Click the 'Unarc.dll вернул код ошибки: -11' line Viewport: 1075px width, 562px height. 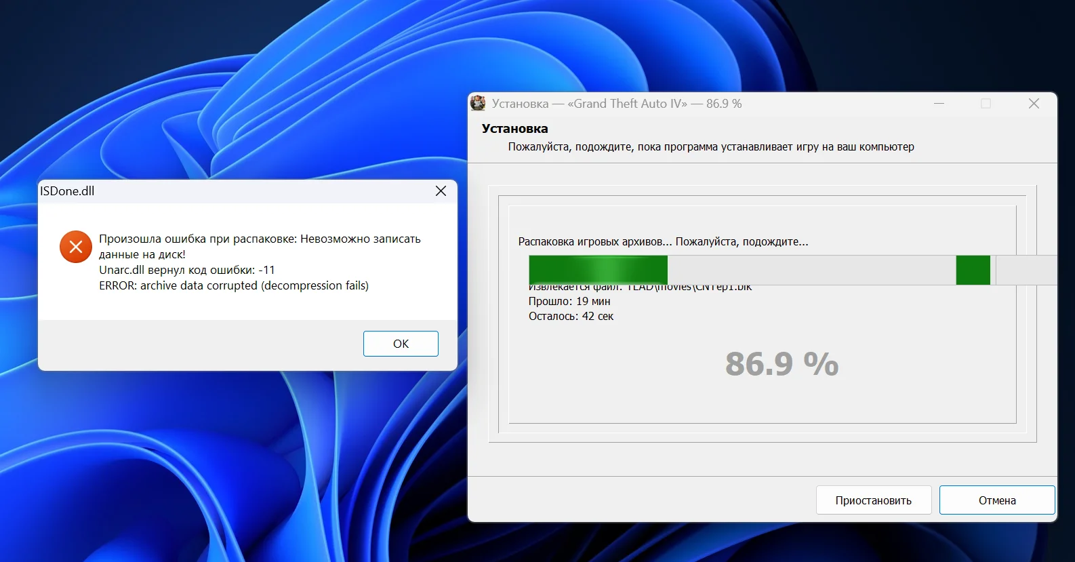[187, 270]
